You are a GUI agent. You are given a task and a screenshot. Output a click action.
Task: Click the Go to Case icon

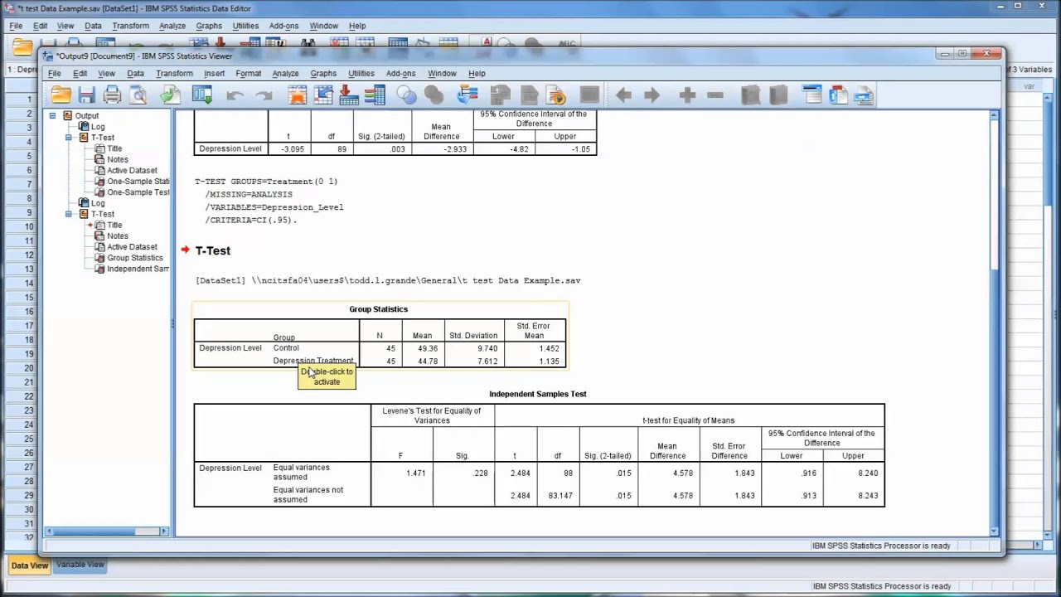(x=323, y=95)
